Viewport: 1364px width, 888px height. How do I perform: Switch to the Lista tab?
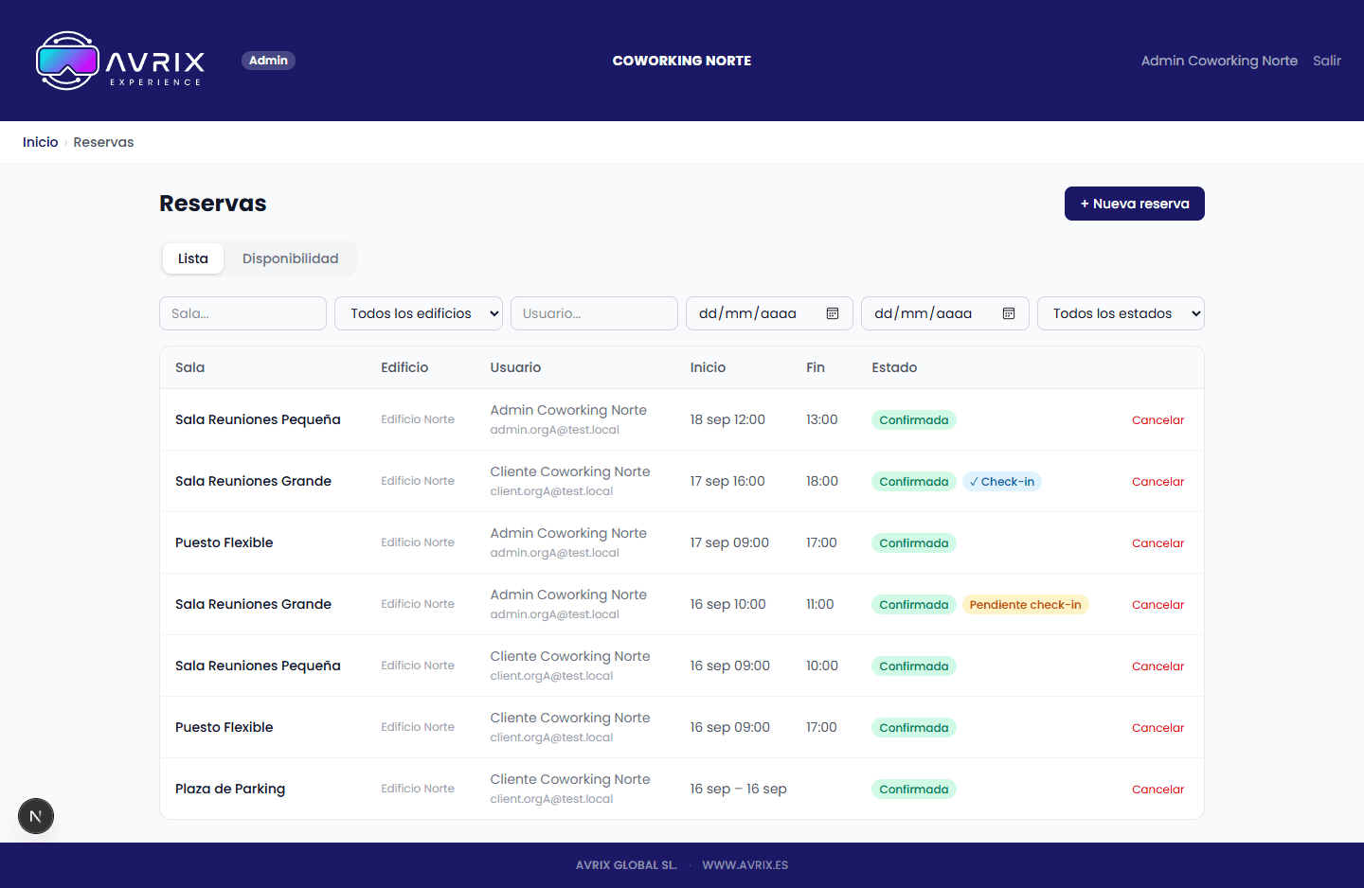click(x=193, y=258)
